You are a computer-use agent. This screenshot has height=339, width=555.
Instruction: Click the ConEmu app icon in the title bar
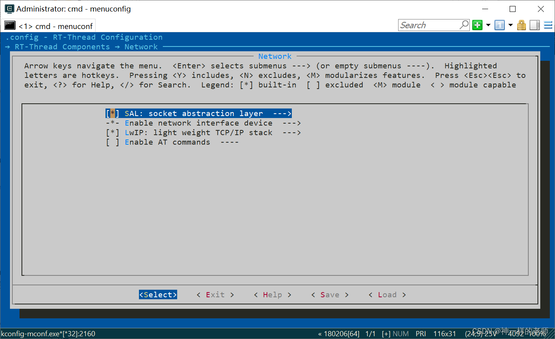(x=9, y=9)
